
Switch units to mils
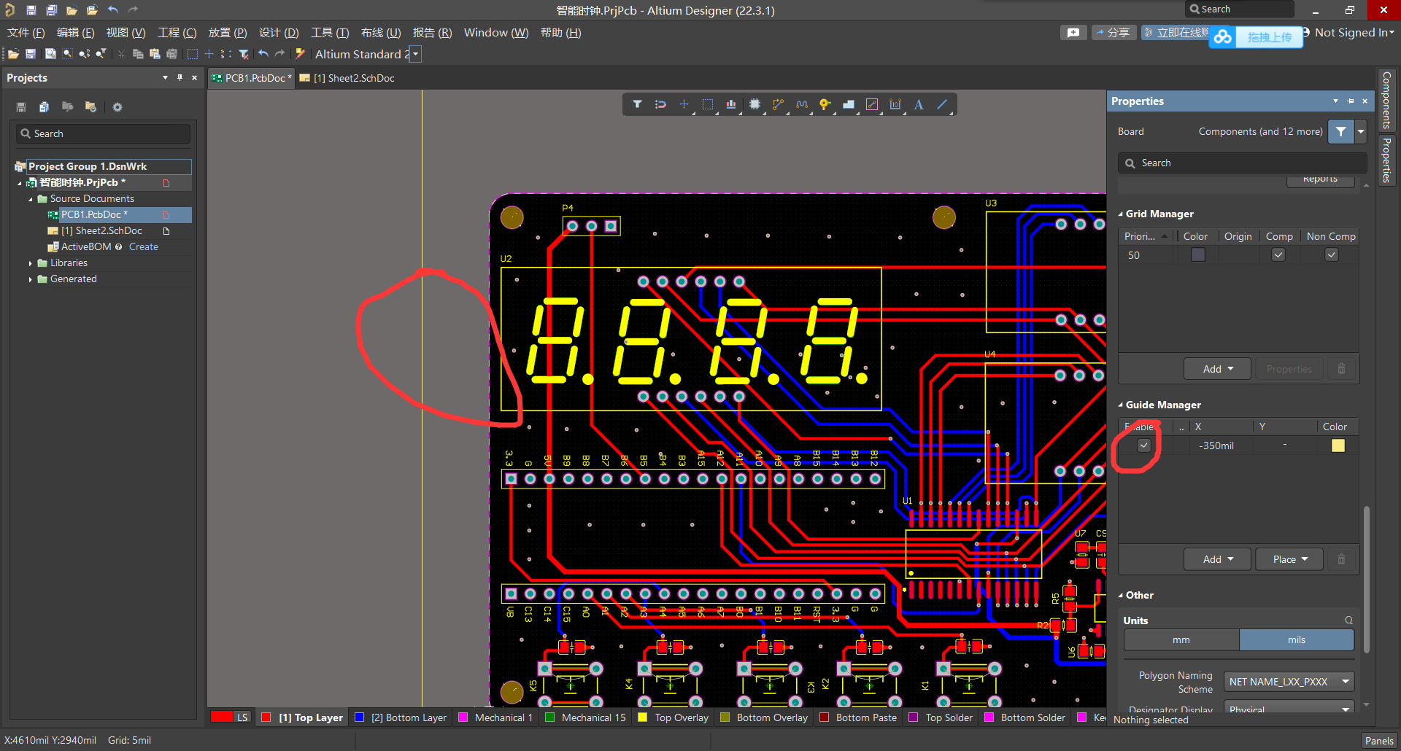pyautogui.click(x=1296, y=639)
